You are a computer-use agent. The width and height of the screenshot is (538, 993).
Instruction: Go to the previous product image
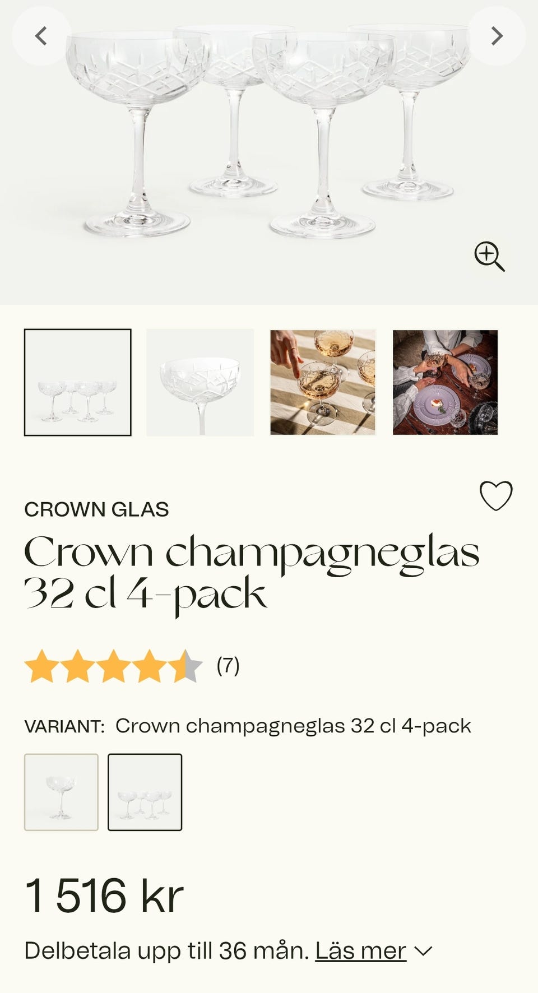click(x=41, y=36)
